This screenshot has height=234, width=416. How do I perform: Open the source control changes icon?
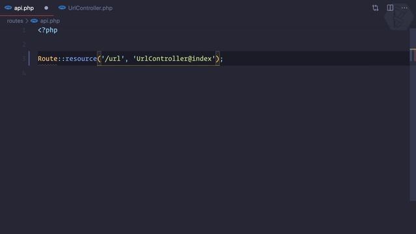tap(375, 8)
